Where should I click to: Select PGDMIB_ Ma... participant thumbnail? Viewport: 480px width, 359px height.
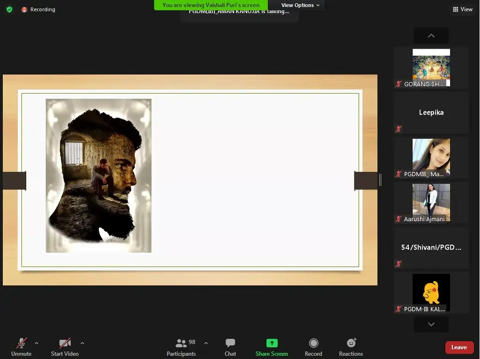click(x=431, y=158)
